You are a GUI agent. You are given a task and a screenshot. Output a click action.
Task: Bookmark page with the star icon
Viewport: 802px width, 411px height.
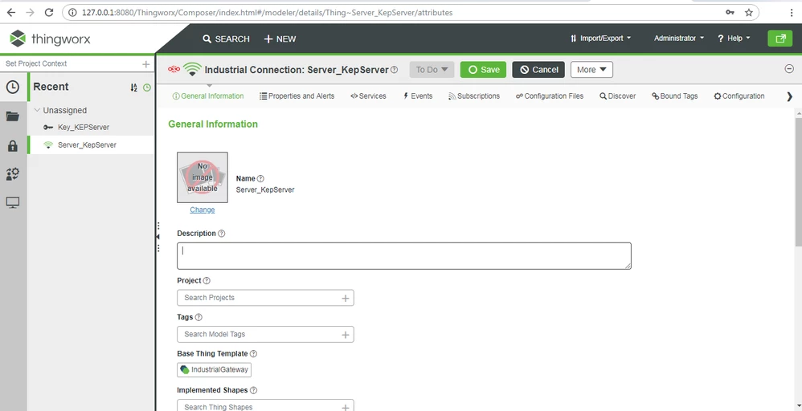(x=749, y=12)
